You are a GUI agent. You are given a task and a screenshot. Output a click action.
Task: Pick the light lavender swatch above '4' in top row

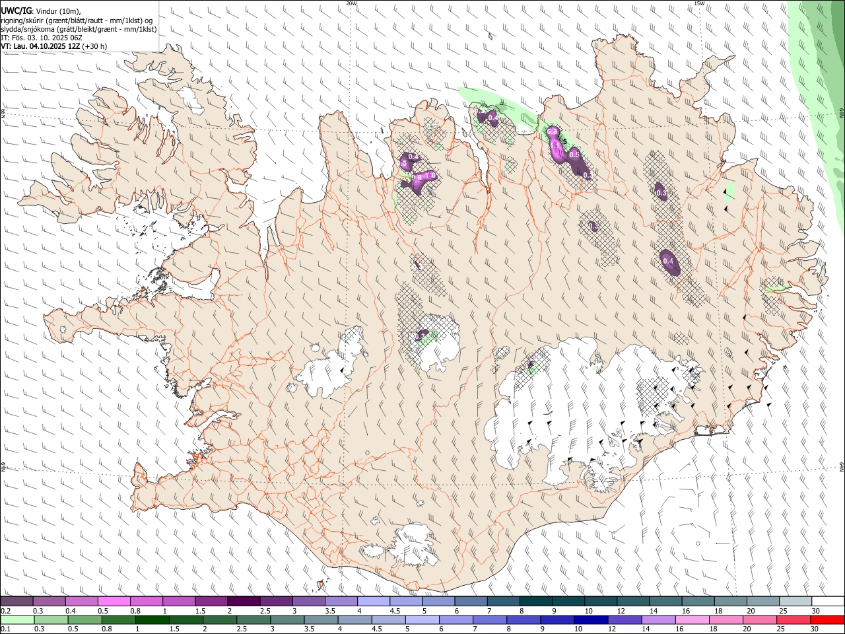coord(373,602)
